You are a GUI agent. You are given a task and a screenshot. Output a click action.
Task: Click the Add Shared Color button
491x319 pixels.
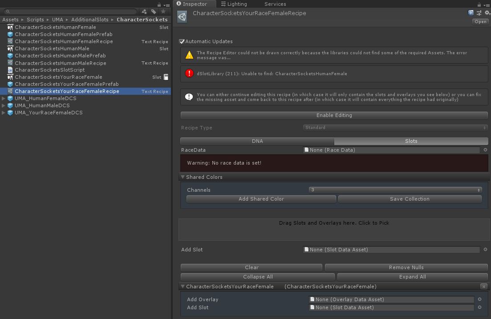pos(261,199)
